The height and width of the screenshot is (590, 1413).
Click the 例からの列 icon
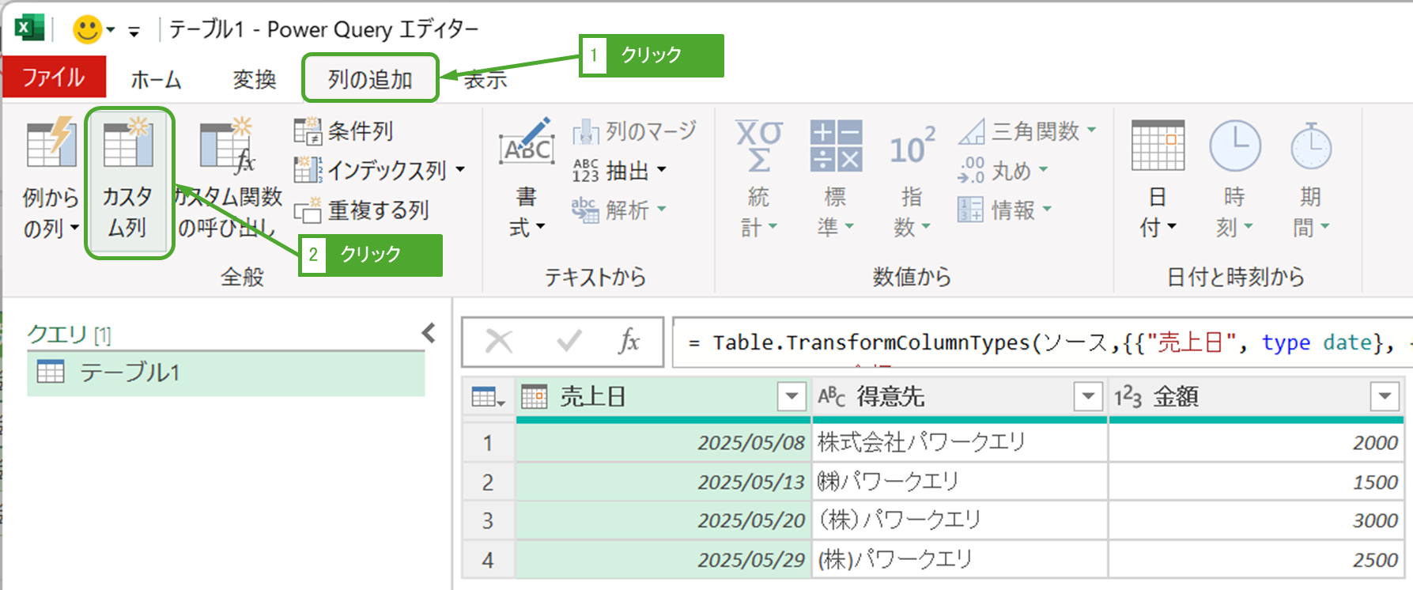pos(51,144)
